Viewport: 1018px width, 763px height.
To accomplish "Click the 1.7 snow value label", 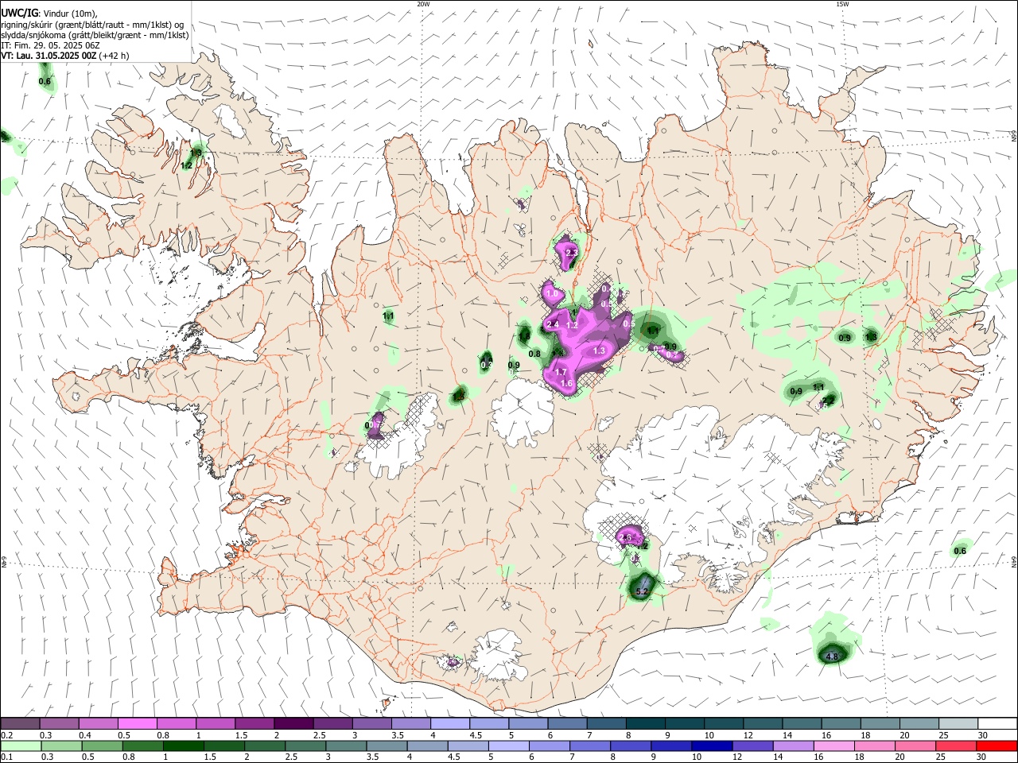I will coord(560,372).
